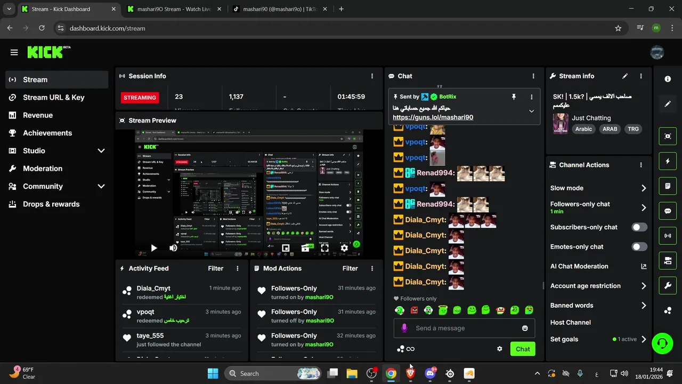Open chat settings gear beside Chat button
The width and height of the screenshot is (682, 384).
point(499,349)
